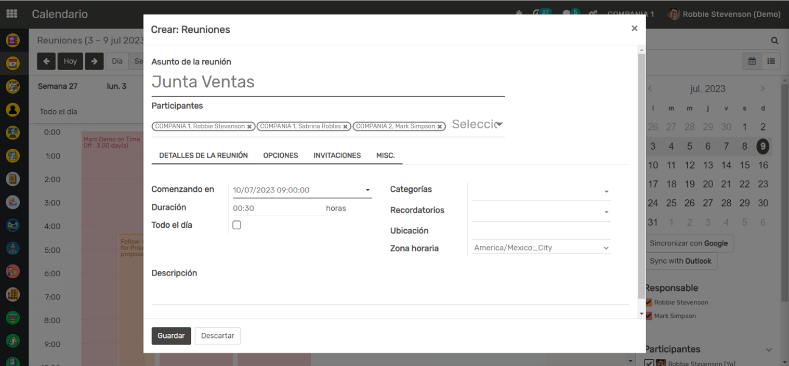Go to next week arrow

(x=94, y=61)
